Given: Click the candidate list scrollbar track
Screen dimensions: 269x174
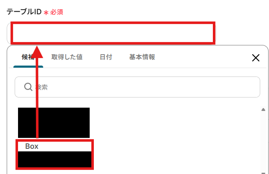Looking at the screenshot, I should click(263, 141).
